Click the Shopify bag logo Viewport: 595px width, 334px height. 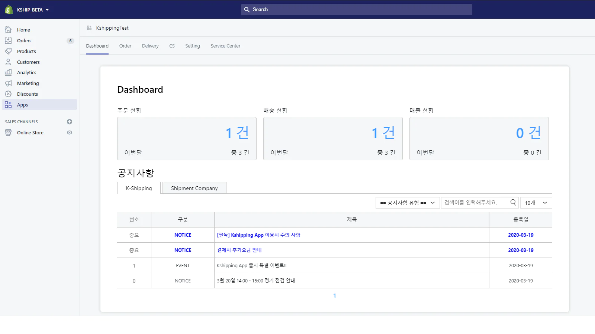click(x=9, y=10)
